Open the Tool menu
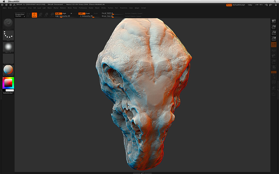279x174 pixels. click(116, 8)
